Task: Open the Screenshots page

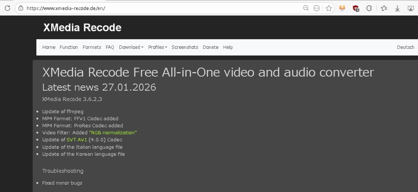Action: 185,47
